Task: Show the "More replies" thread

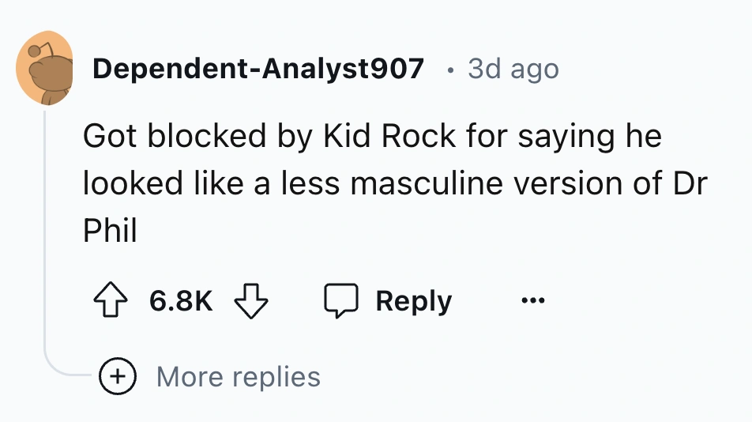Action: tap(238, 376)
